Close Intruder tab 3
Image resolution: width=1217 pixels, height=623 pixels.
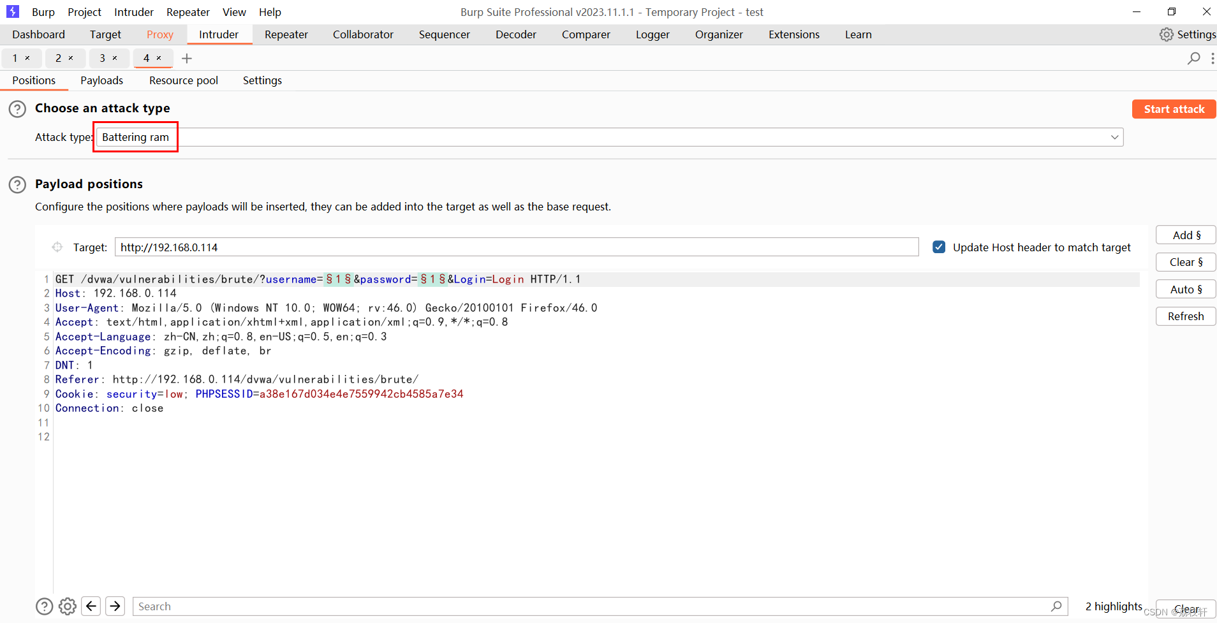coord(115,58)
